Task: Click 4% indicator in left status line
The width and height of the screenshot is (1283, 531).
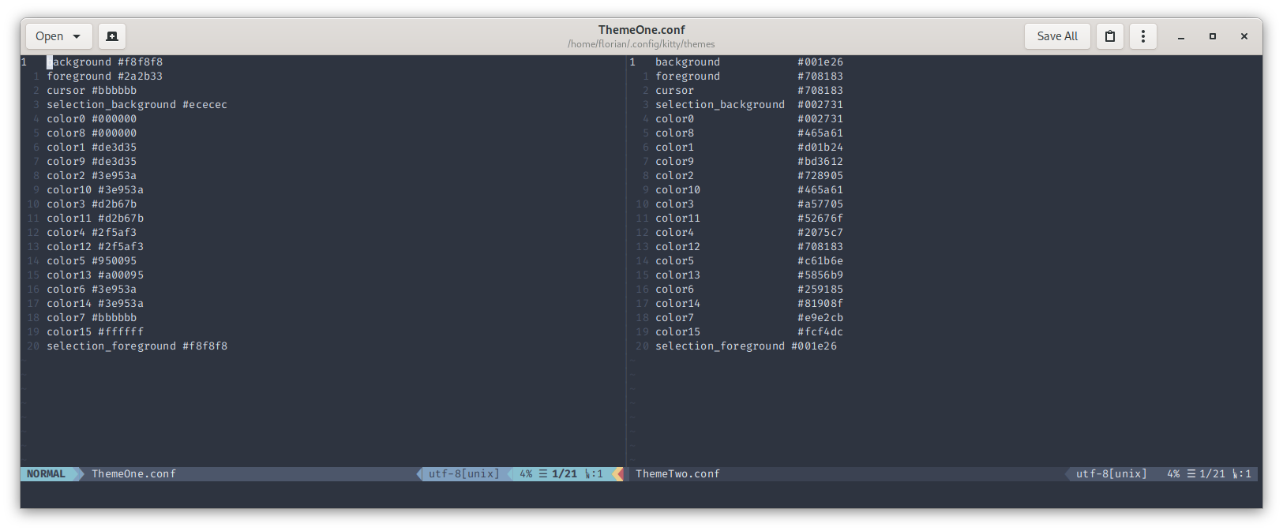Action: point(526,474)
